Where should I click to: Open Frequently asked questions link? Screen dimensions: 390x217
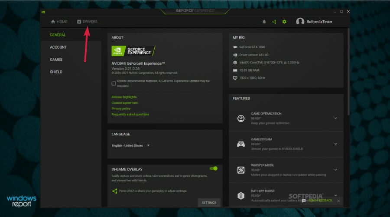[x=130, y=114]
